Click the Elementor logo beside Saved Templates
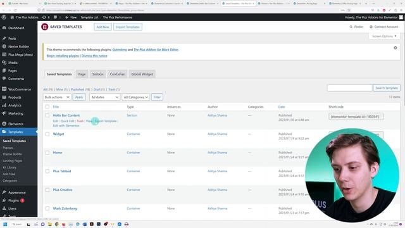 pos(45,27)
